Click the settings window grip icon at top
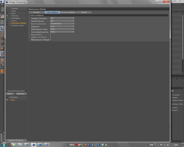Image resolution: width=184 pixels, height=147 pixels. (7, 6)
